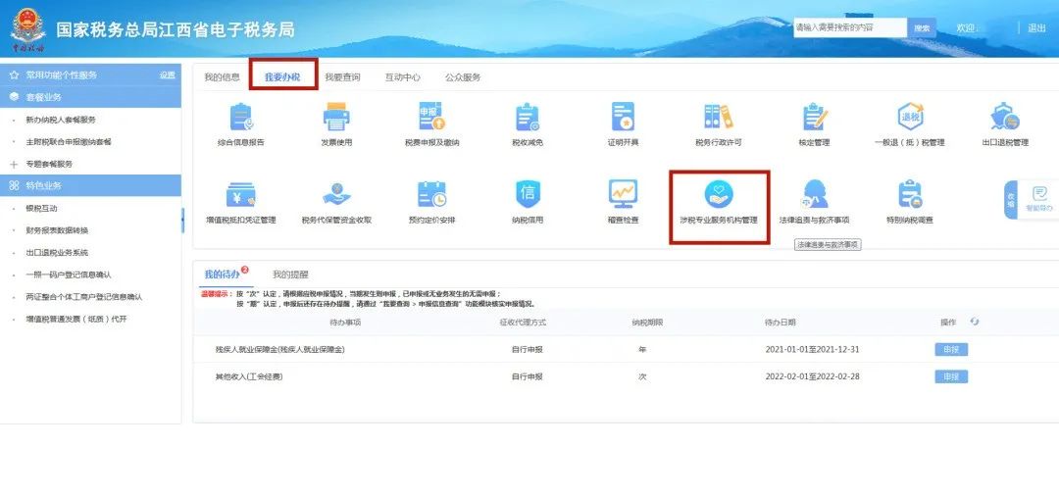
Task: Open 出口退税管理 ship icon
Action: (1005, 117)
